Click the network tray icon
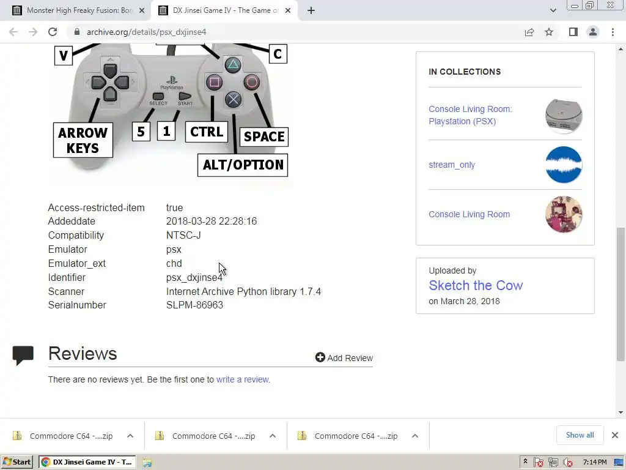This screenshot has height=470, width=626. [553, 463]
